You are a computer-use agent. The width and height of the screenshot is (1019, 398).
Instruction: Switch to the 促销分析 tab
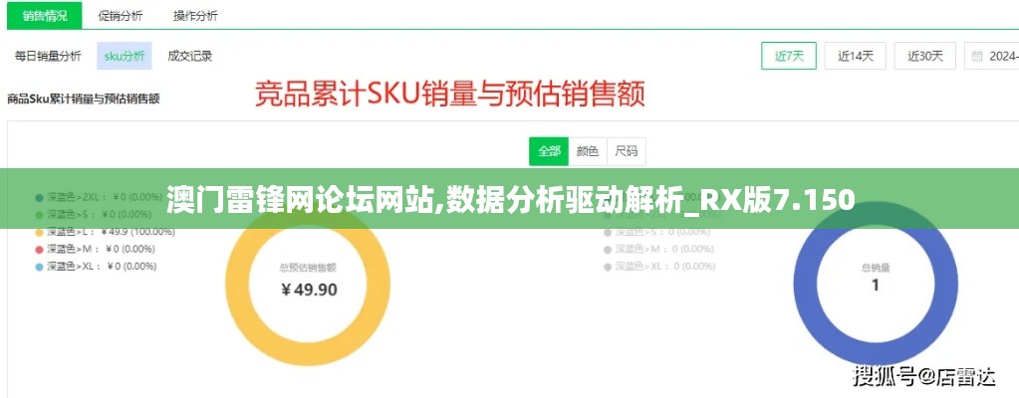121,16
